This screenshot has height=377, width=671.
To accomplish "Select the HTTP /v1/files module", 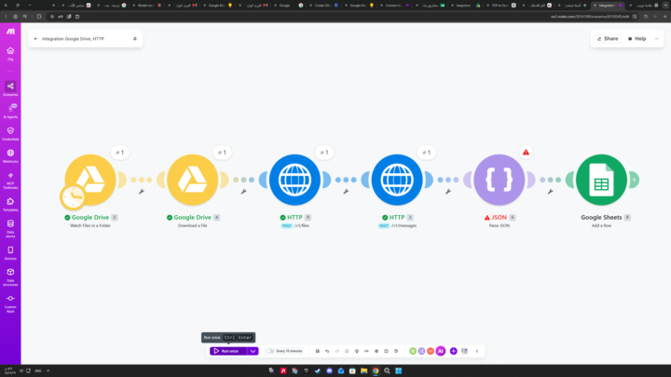I will pyautogui.click(x=294, y=180).
